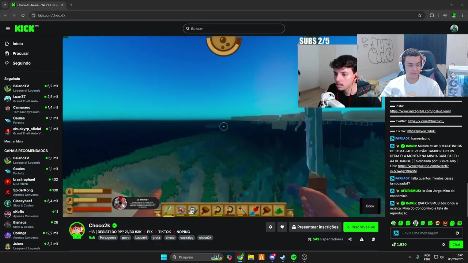The image size is (468, 263).
Task: Insert first emote in quick row
Action: (x=393, y=223)
